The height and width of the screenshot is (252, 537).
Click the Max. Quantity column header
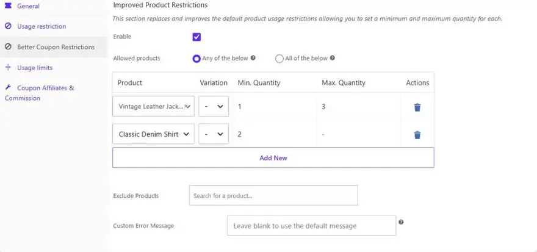[344, 82]
